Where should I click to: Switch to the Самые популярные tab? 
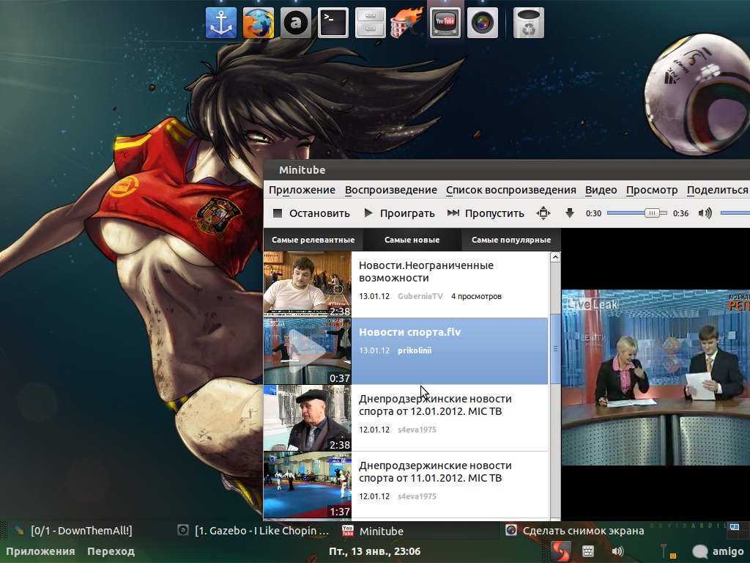coord(510,240)
